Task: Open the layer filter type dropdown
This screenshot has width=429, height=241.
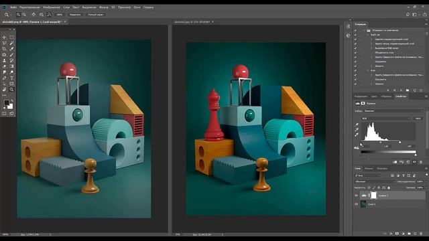Action: (368, 175)
